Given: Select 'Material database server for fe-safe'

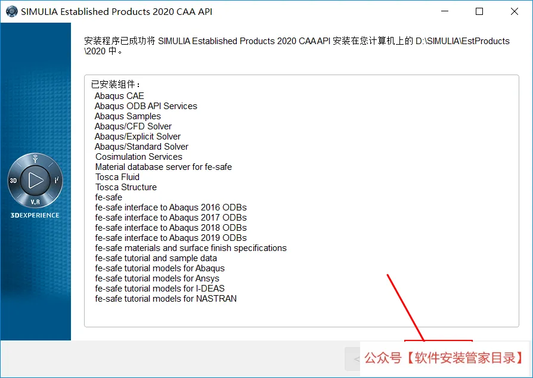Looking at the screenshot, I should pos(163,167).
